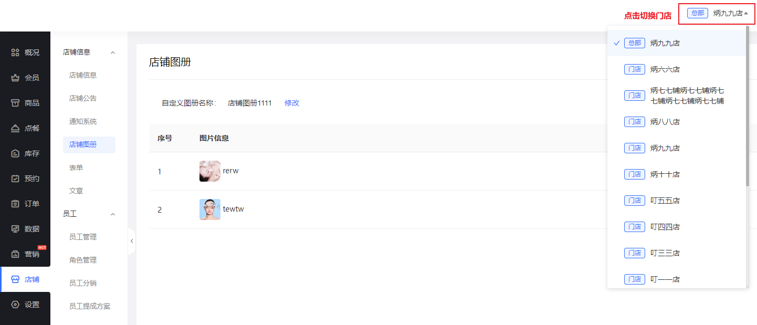Click the rerw image name
Screen dimensions: 757x325
231,171
